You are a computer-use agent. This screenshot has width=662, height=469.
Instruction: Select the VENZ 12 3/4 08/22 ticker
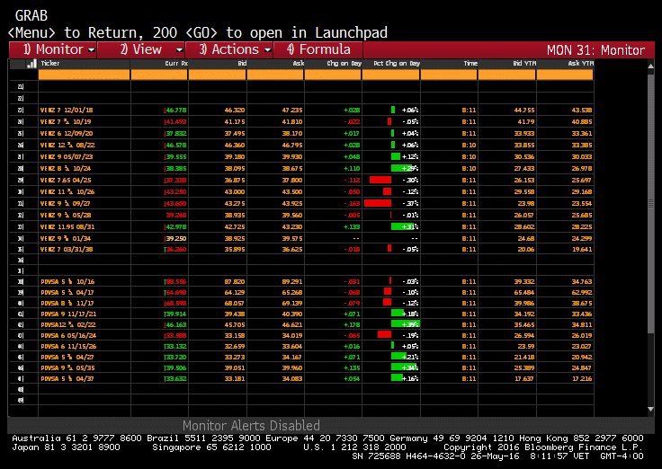click(x=67, y=145)
